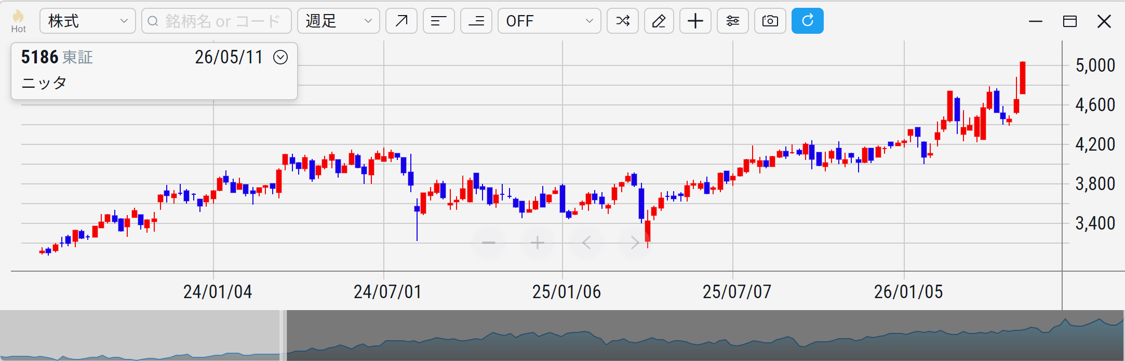
Task: Click the light unselected area of navigator
Action: point(140,335)
